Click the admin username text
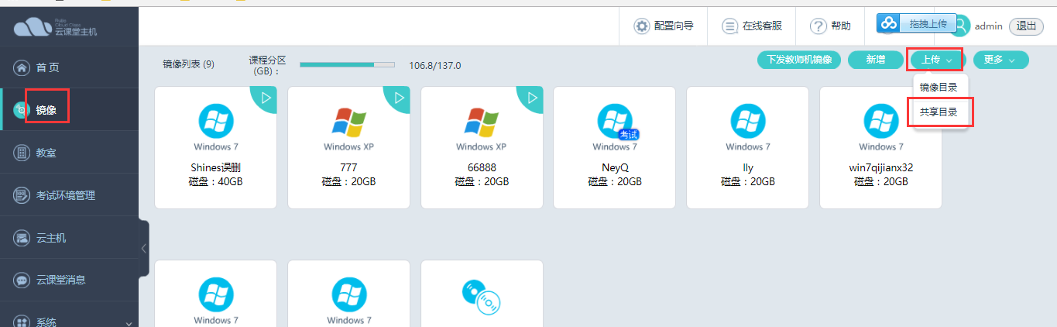 tap(989, 26)
